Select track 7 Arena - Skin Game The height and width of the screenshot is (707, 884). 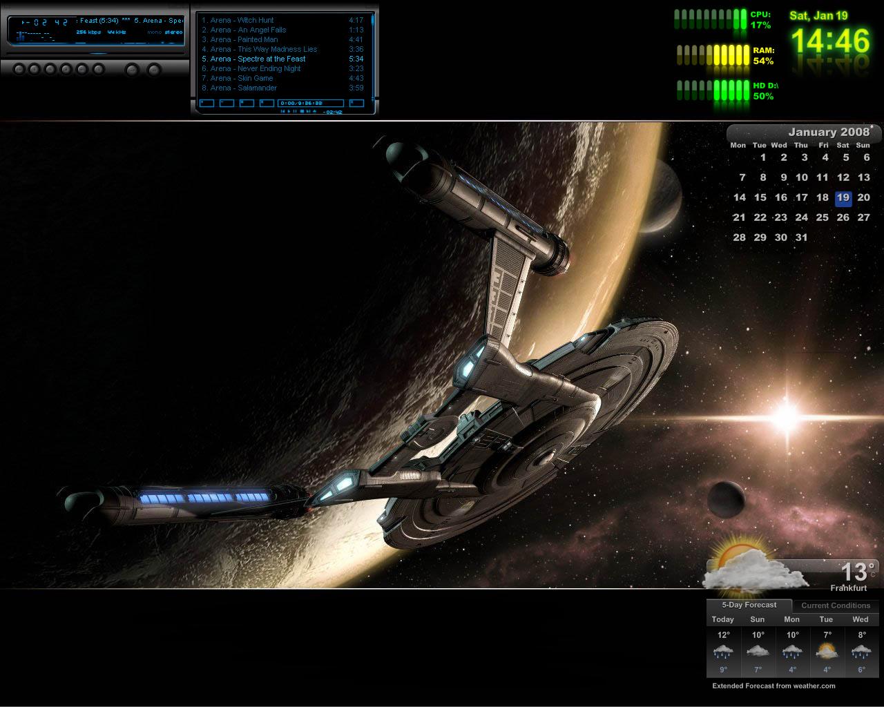tap(282, 78)
